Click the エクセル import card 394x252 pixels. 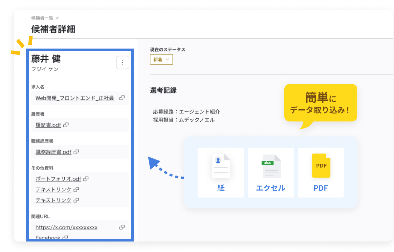coord(271,172)
